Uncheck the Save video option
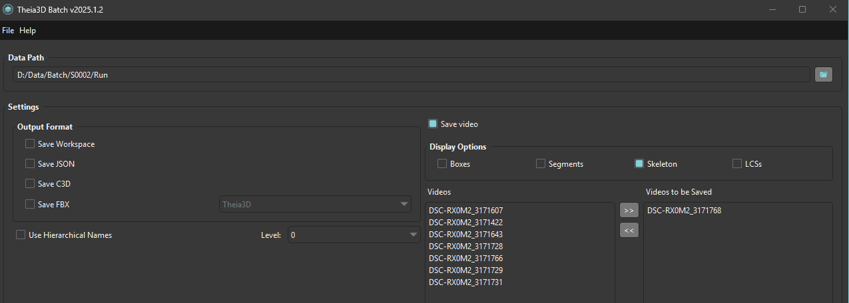This screenshot has width=849, height=303. (x=433, y=124)
